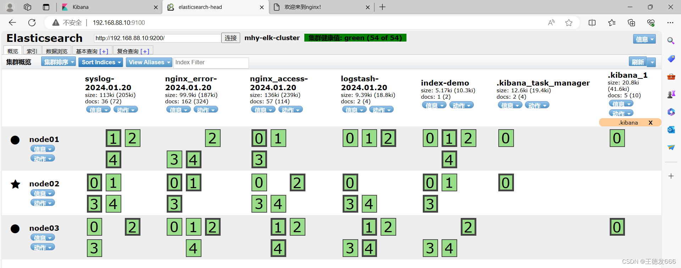Click logstash shard 3 on node03
The height and width of the screenshot is (268, 681).
click(350, 248)
